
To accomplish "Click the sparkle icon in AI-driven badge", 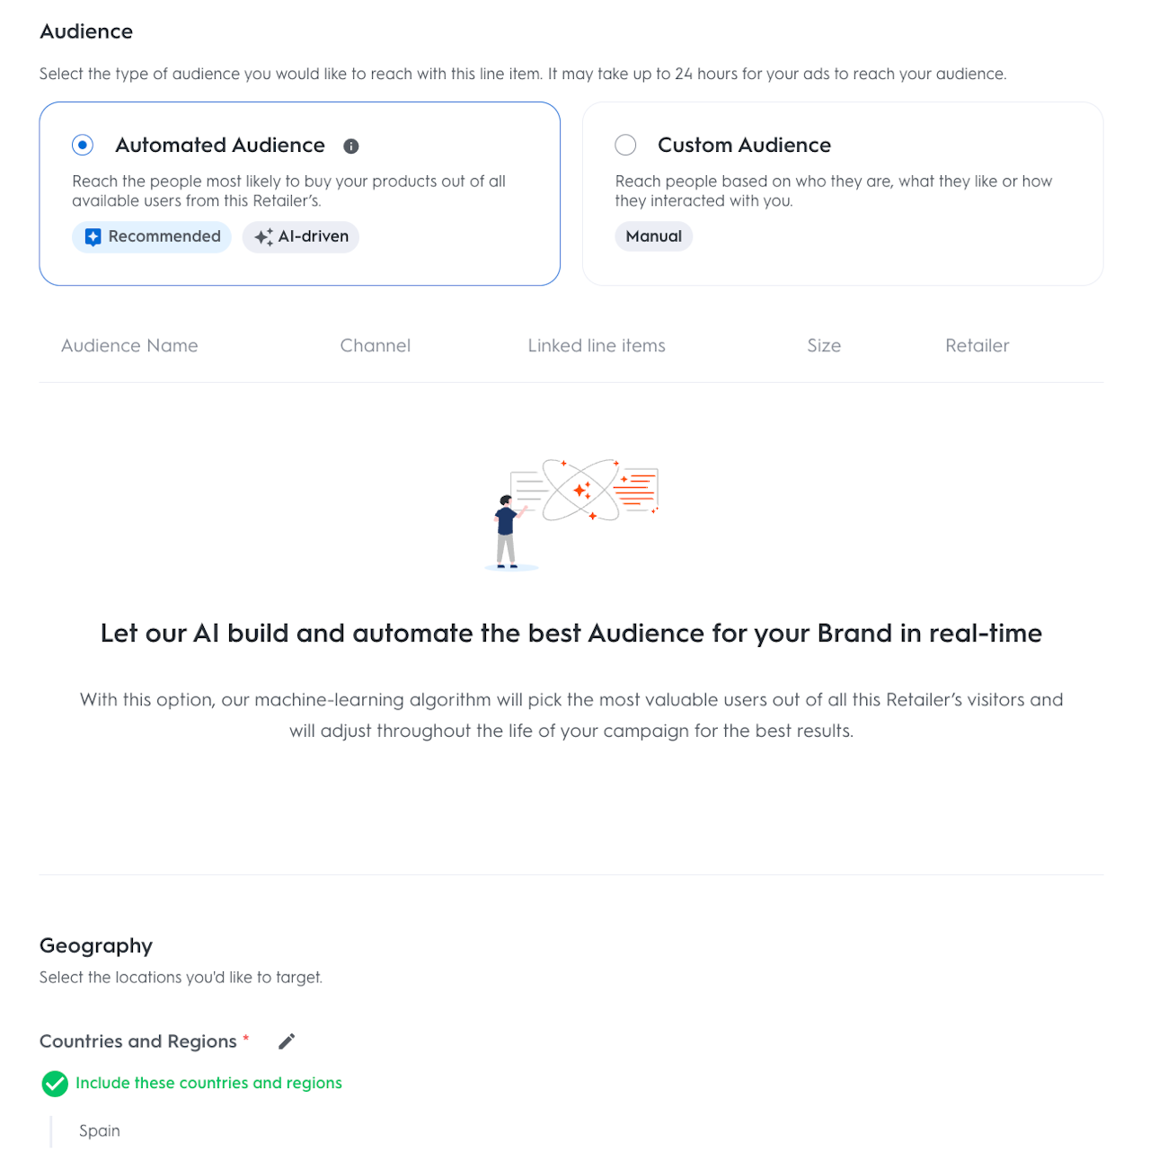I will [263, 236].
